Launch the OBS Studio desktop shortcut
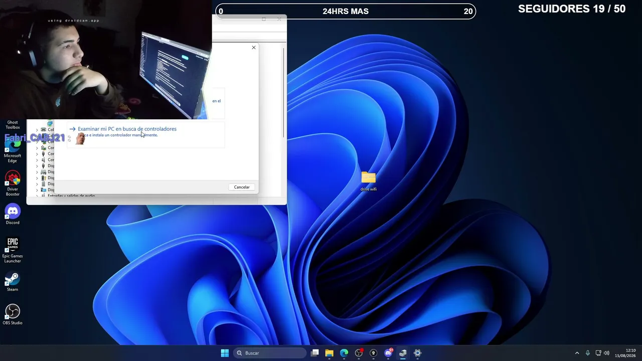Image resolution: width=642 pixels, height=361 pixels. click(x=13, y=315)
